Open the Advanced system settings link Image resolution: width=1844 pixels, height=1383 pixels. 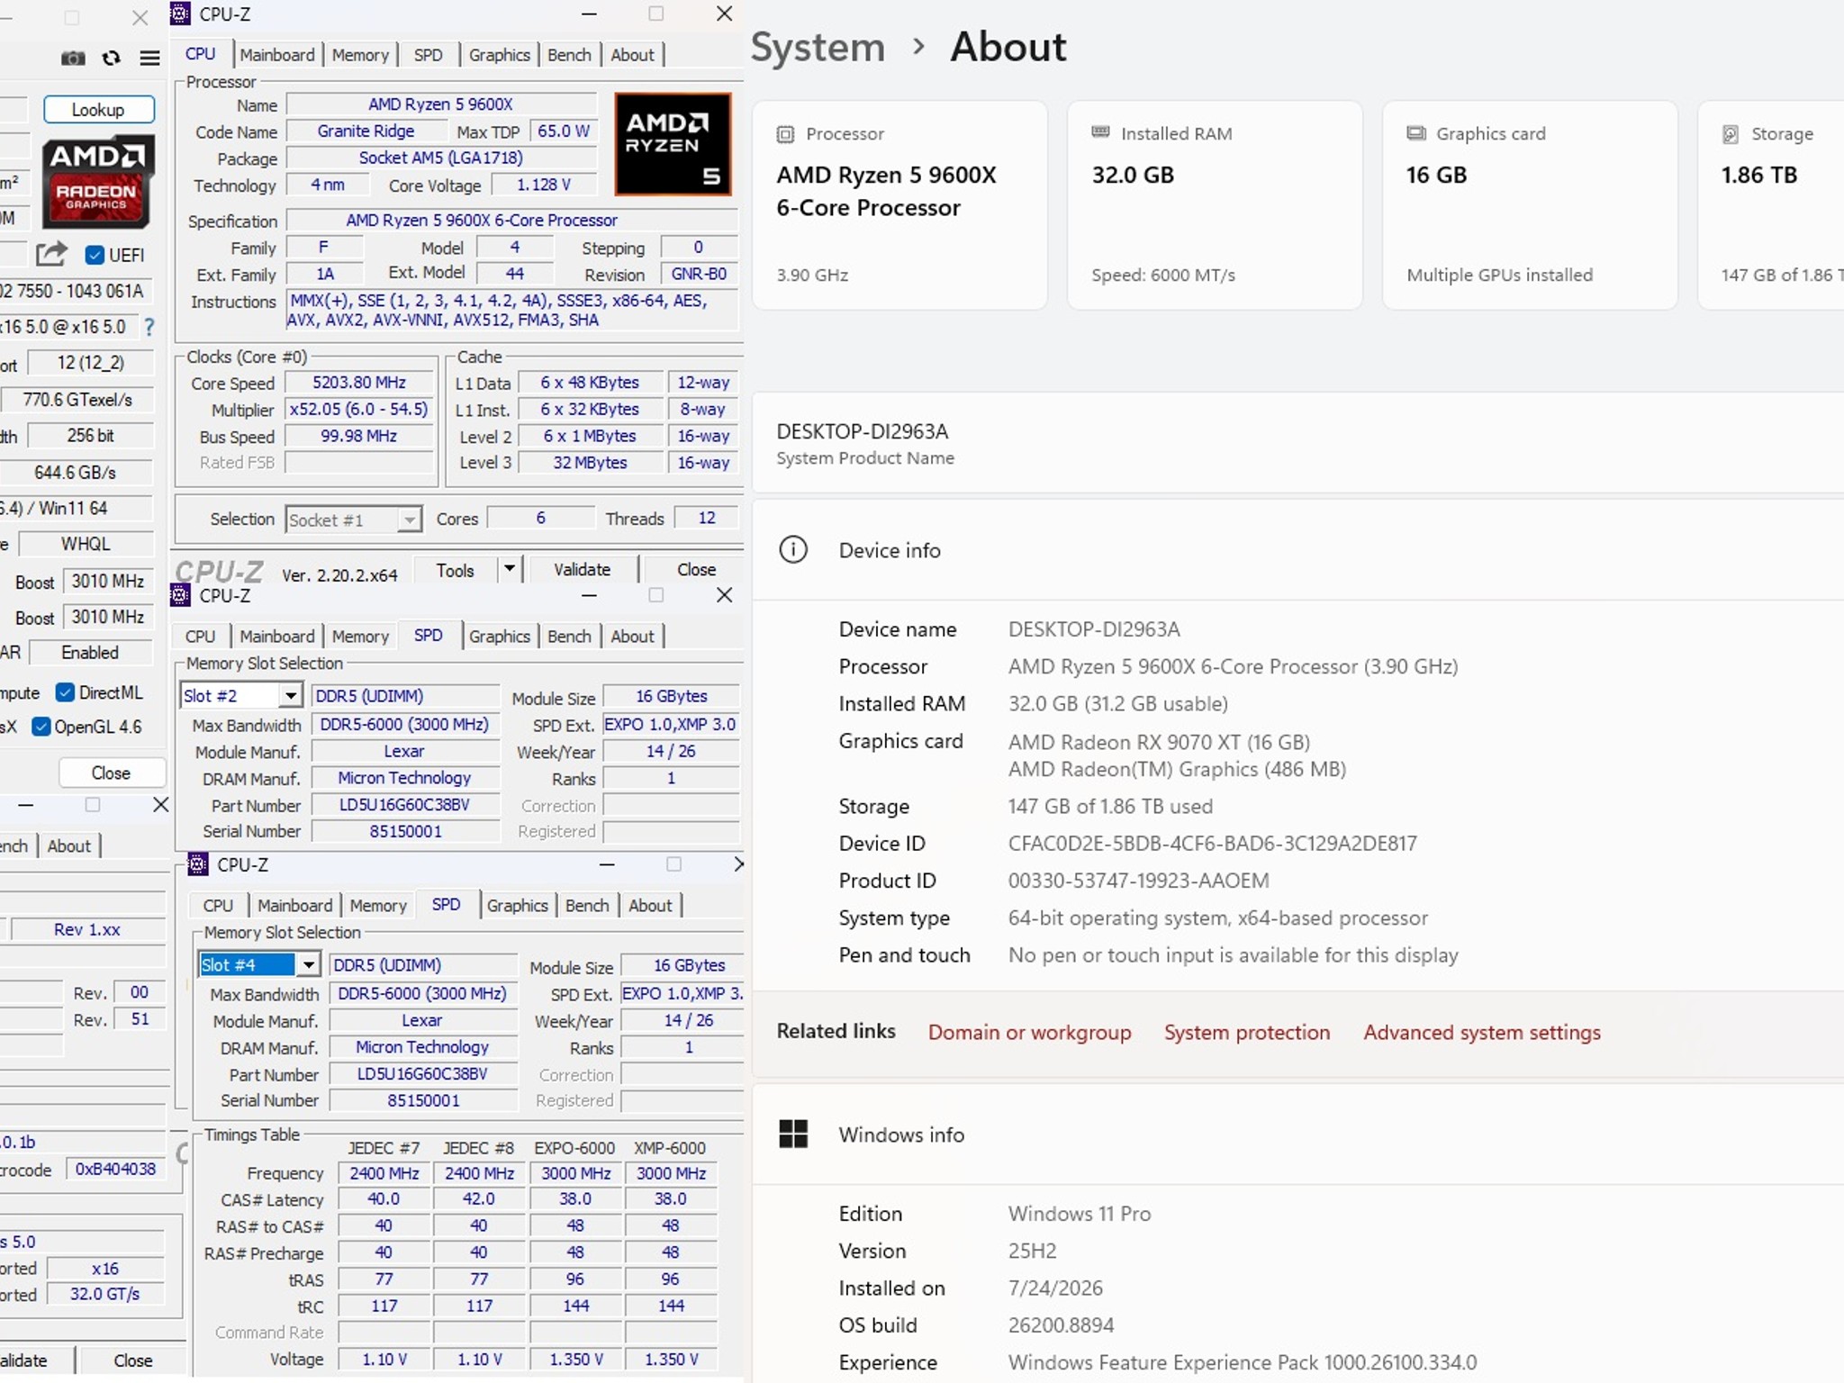pos(1481,1032)
